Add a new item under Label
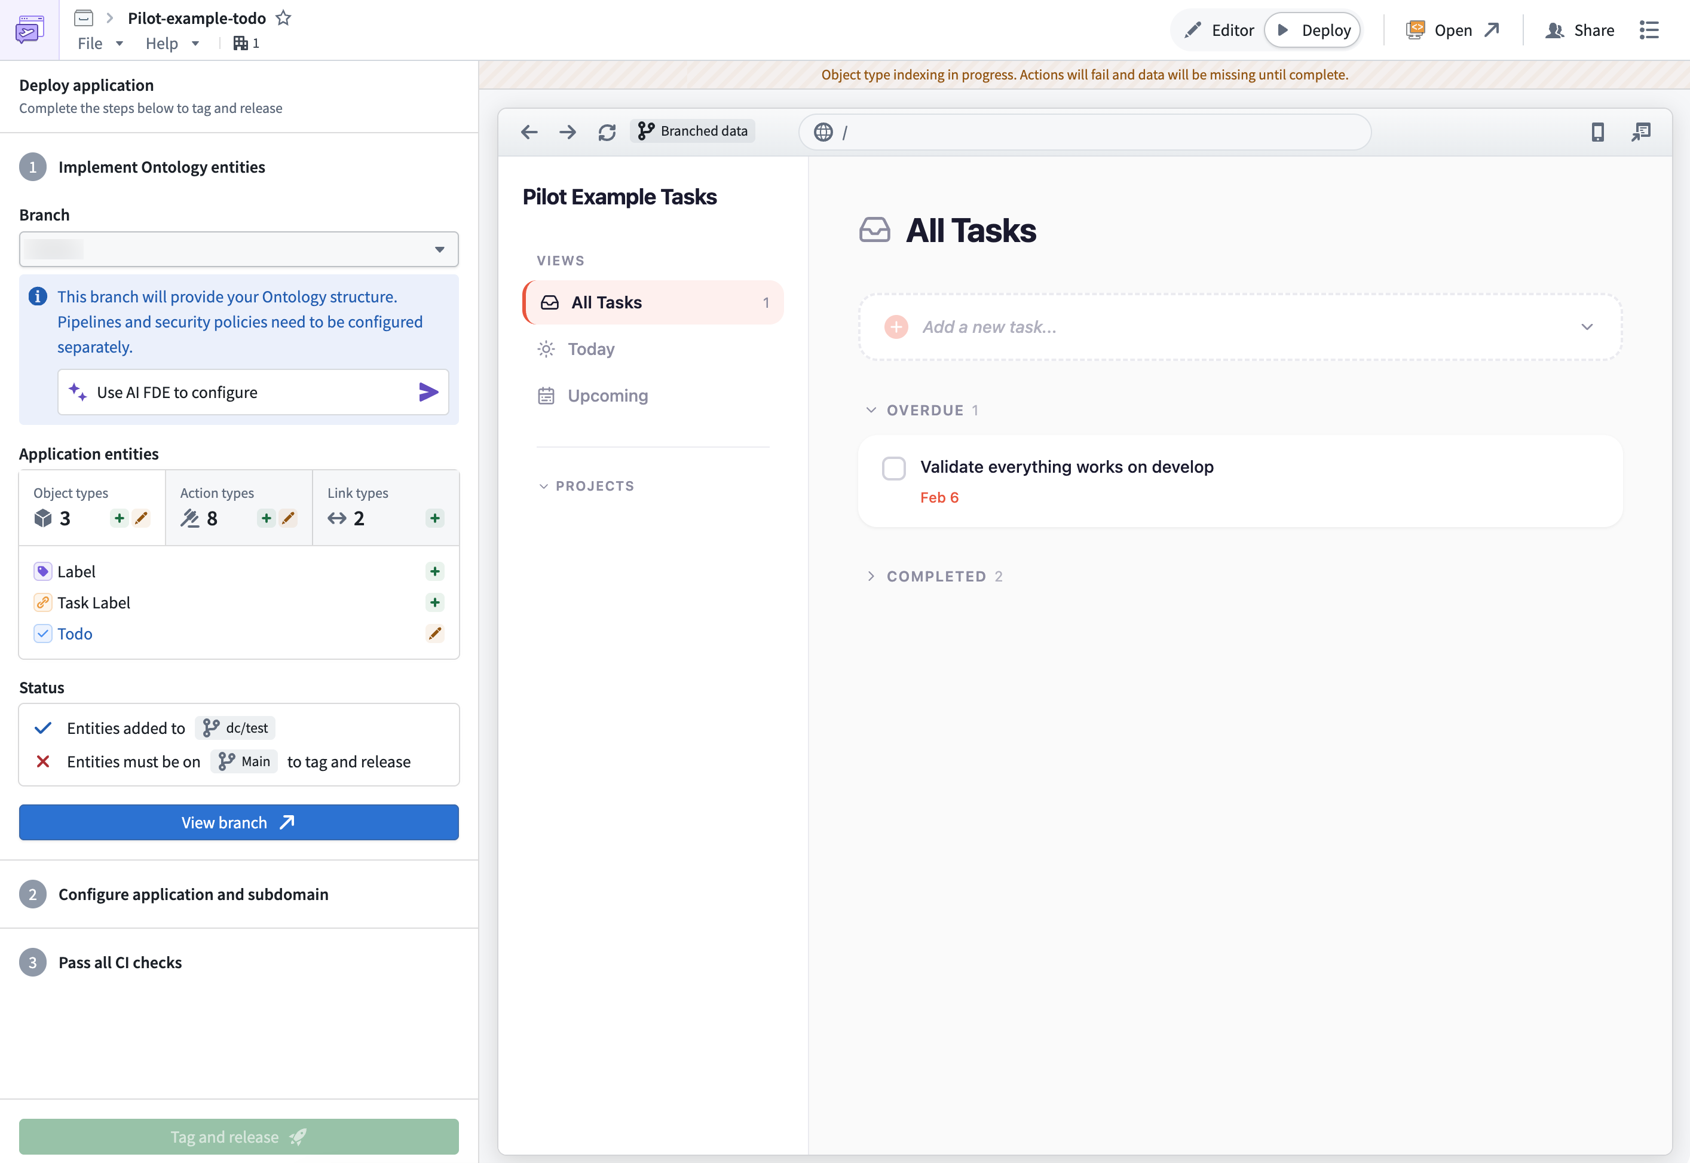1690x1163 pixels. tap(435, 571)
